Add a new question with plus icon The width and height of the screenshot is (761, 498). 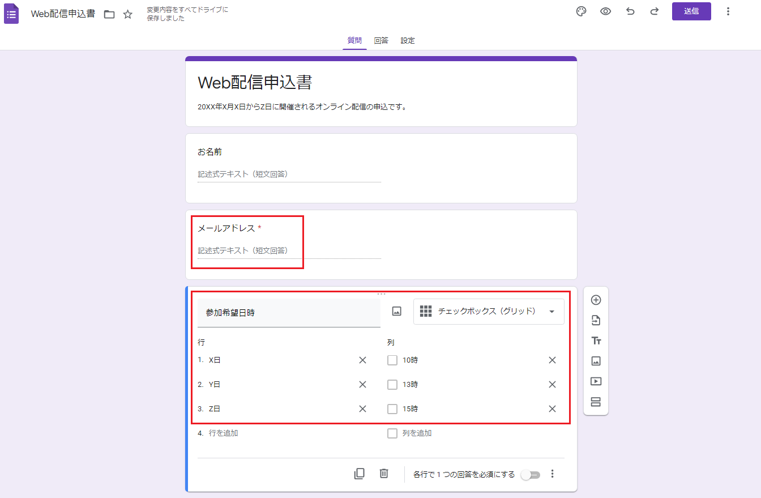tap(596, 300)
